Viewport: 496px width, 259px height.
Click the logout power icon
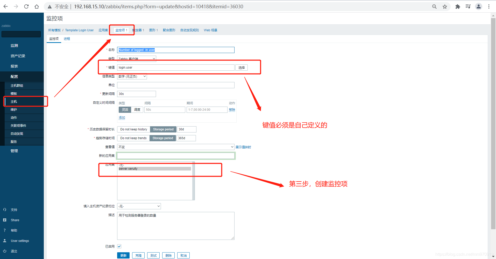click(5, 251)
